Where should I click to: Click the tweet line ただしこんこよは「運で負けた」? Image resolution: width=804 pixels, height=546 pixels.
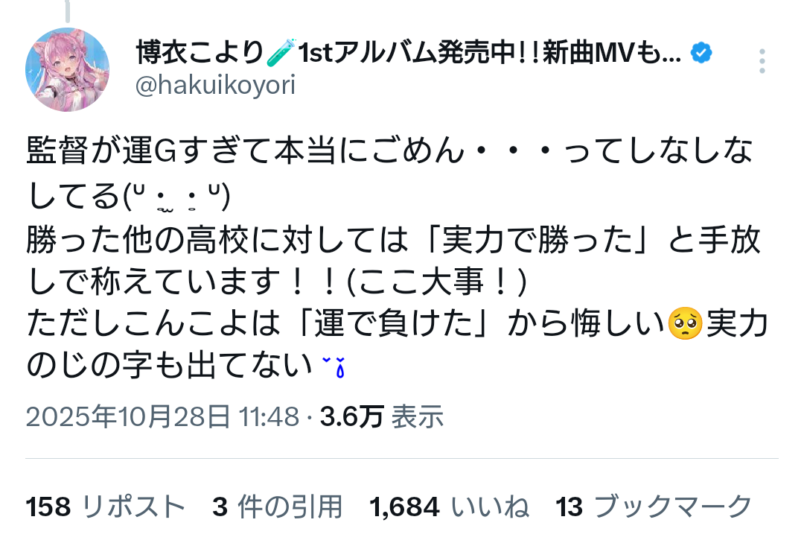click(397, 324)
